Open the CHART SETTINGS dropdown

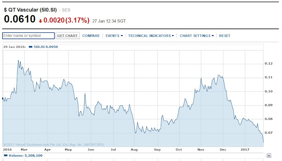[x=197, y=36]
